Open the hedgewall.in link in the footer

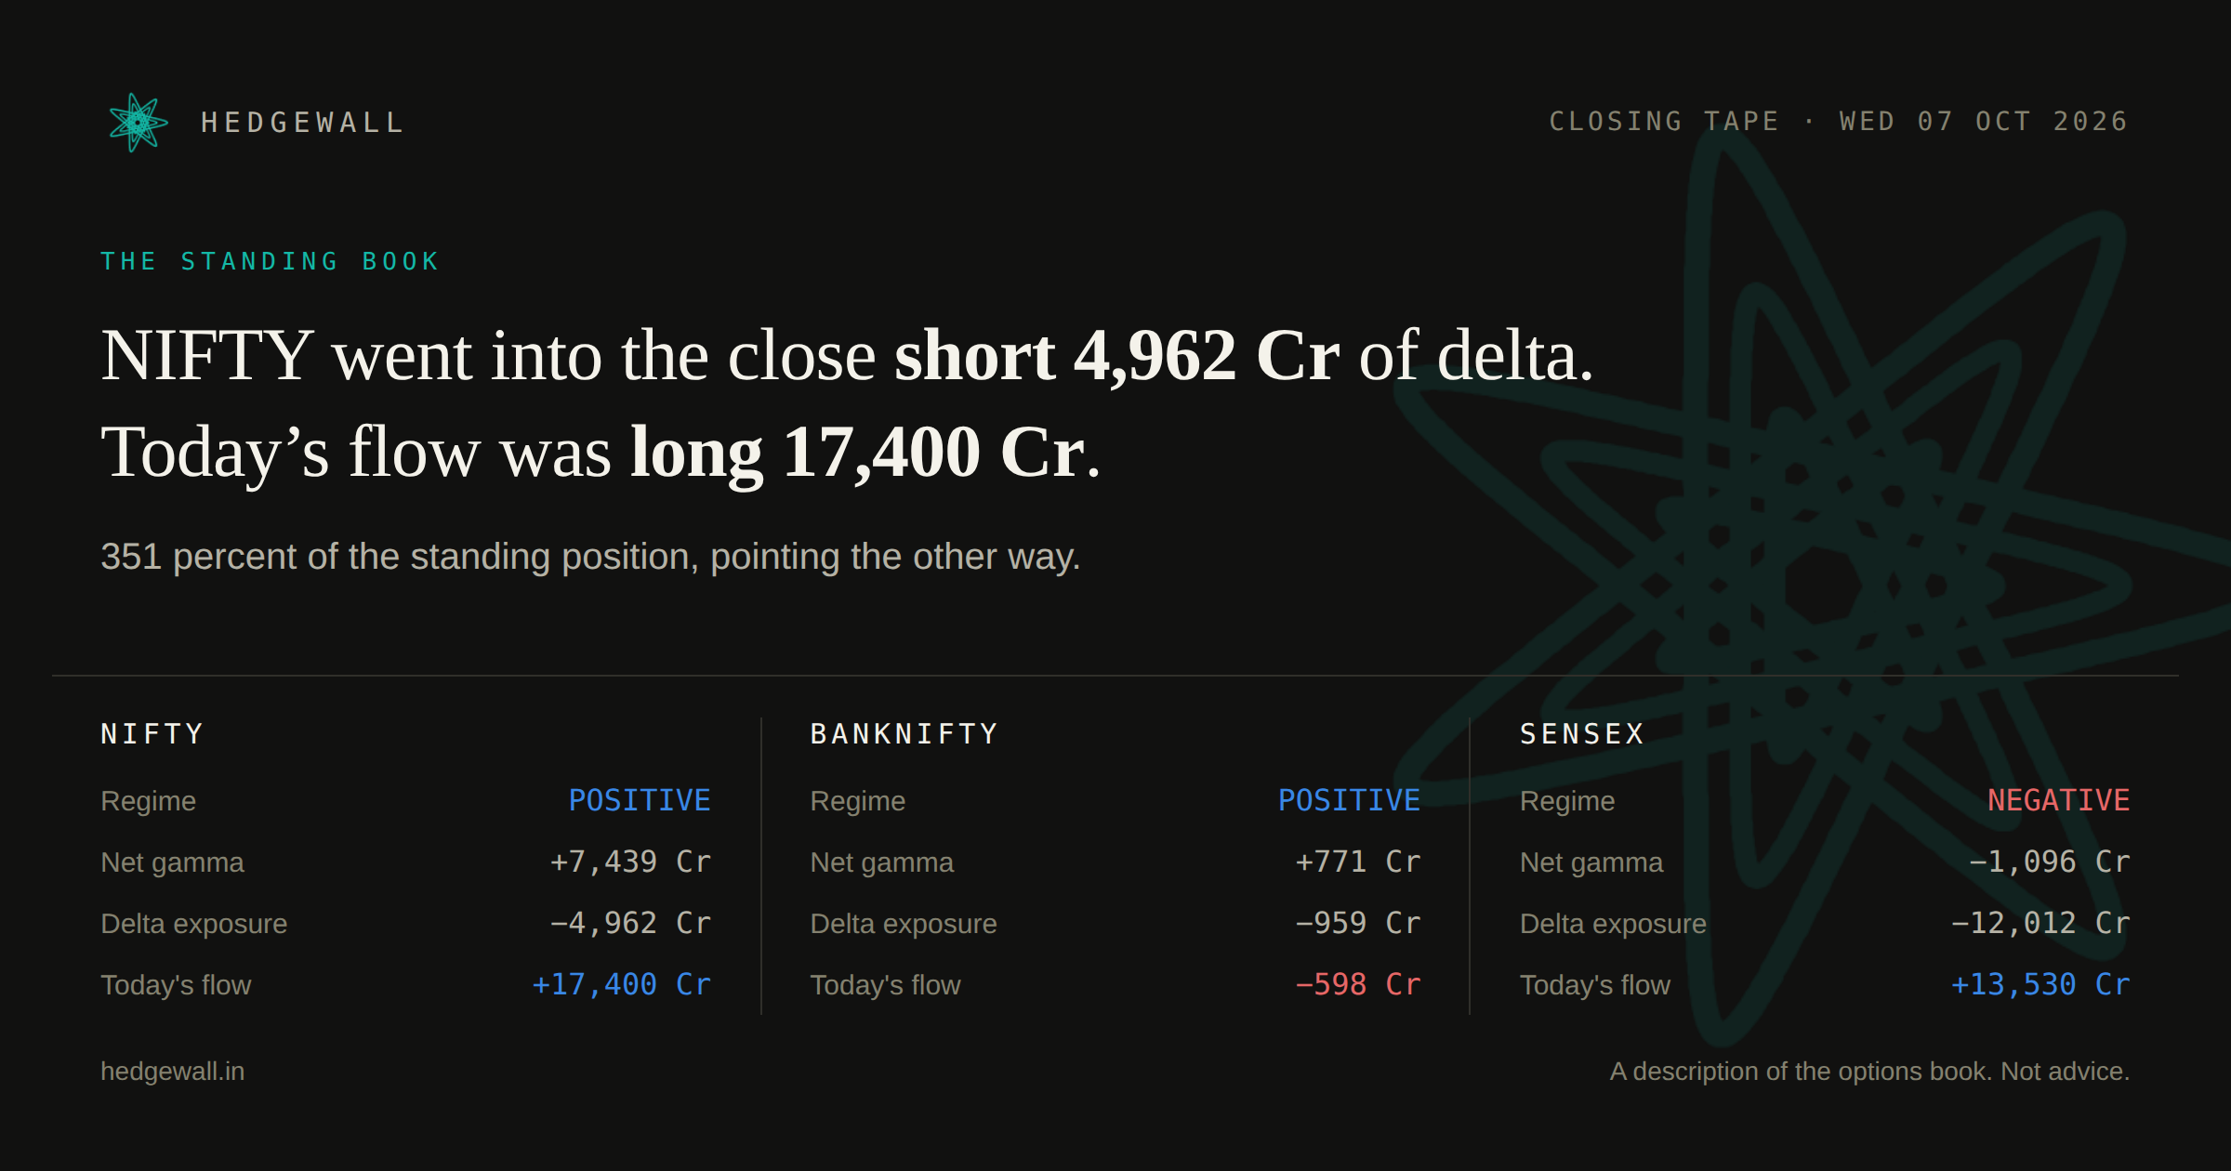173,1072
